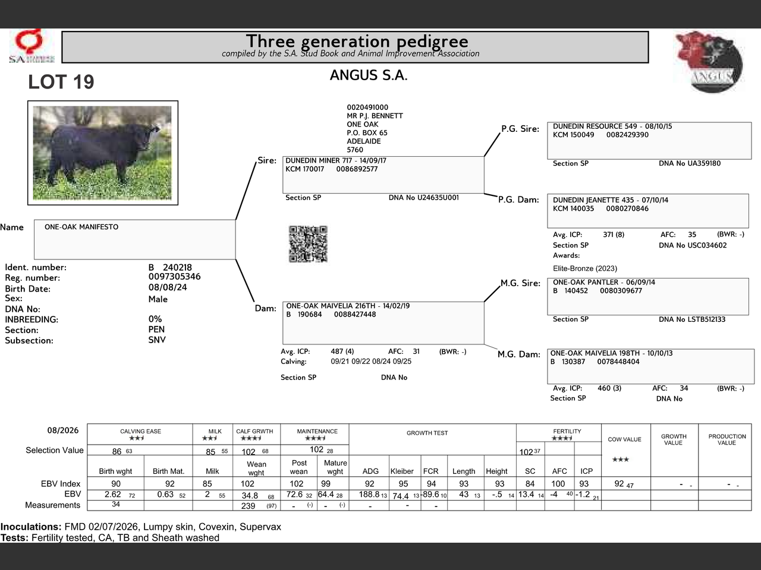
Task: Click DNA No USC034602
Action: coord(693,245)
